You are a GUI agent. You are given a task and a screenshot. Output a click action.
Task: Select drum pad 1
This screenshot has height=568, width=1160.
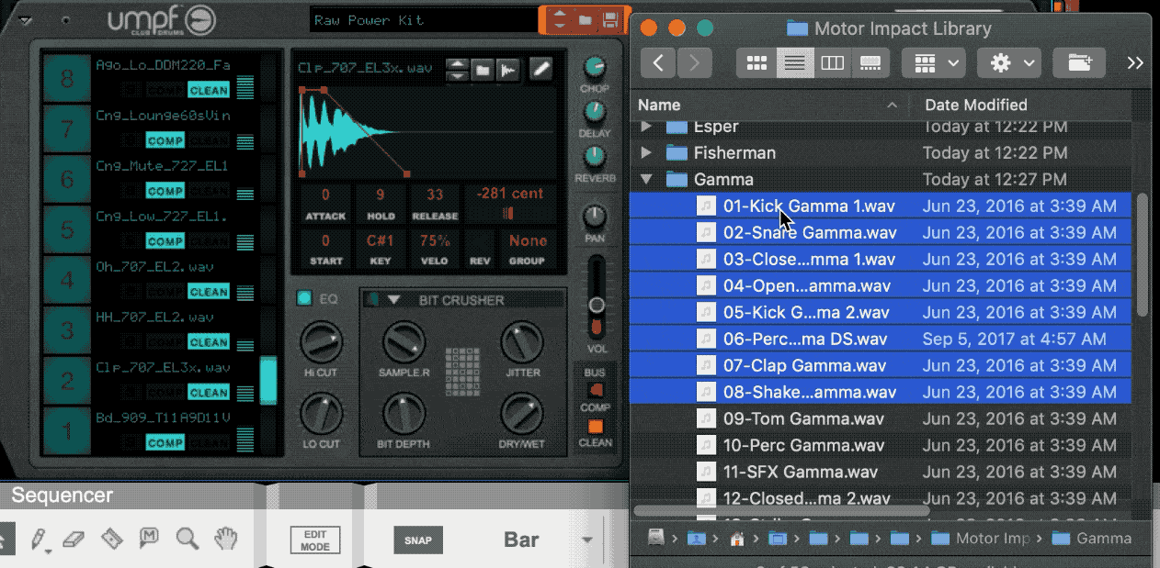(x=66, y=429)
